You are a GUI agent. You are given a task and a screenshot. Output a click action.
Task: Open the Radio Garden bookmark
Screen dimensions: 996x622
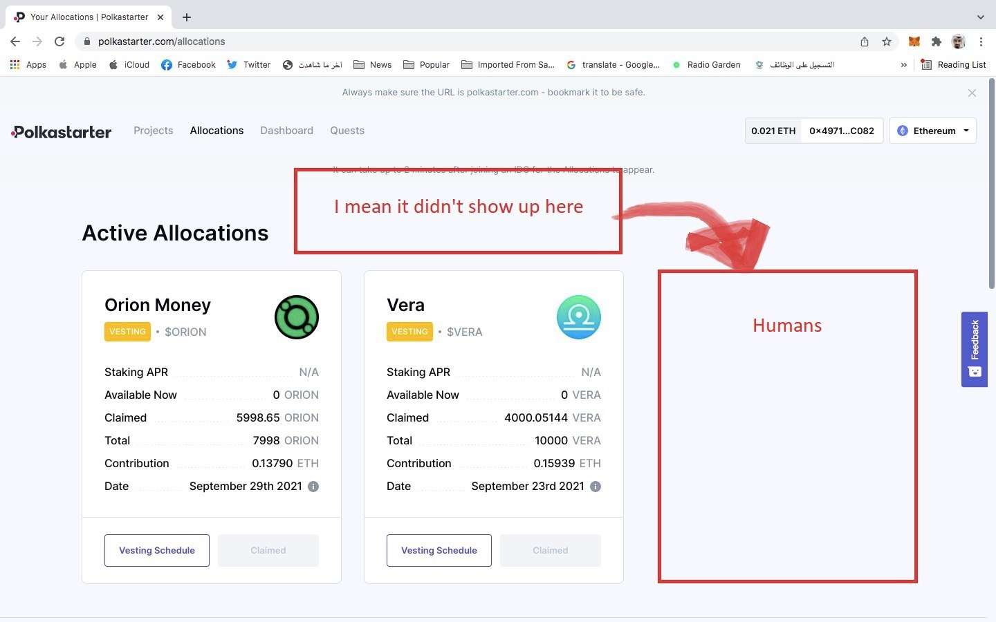click(x=706, y=64)
